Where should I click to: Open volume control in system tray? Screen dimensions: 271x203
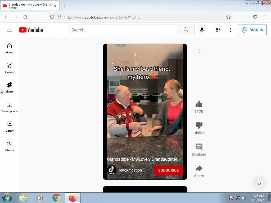(x=244, y=198)
